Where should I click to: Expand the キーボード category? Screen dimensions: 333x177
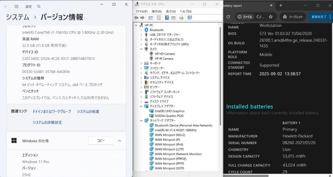coord(141,63)
